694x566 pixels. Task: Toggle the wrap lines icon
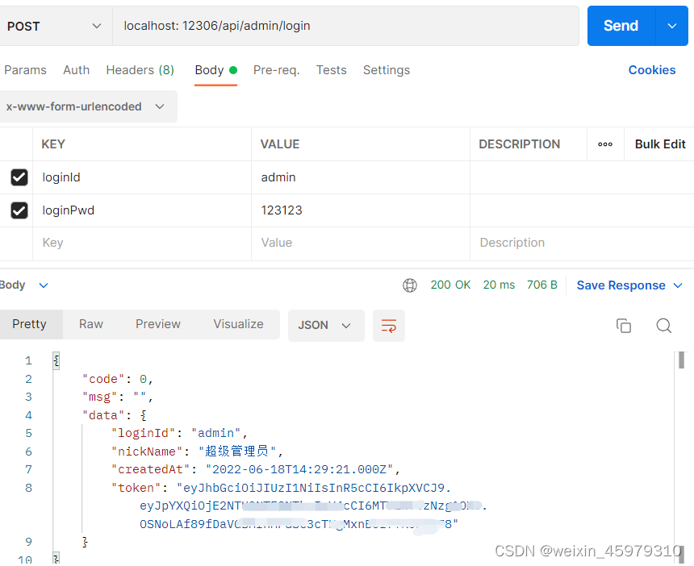click(389, 326)
